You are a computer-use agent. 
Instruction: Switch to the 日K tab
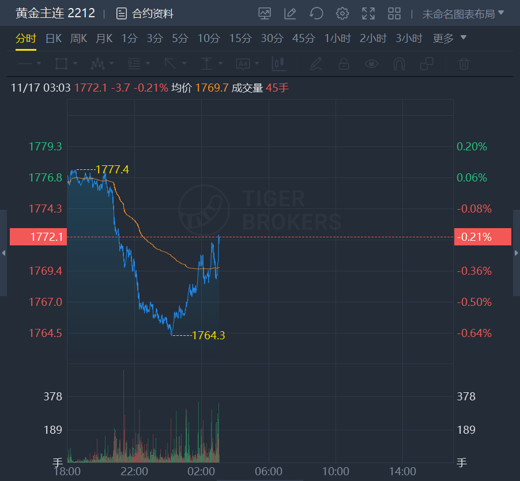point(53,39)
